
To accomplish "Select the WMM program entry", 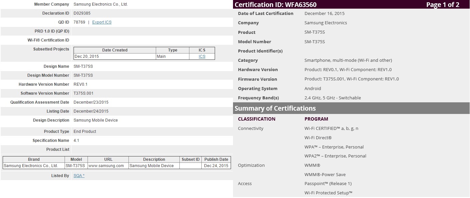I will [x=312, y=165].
